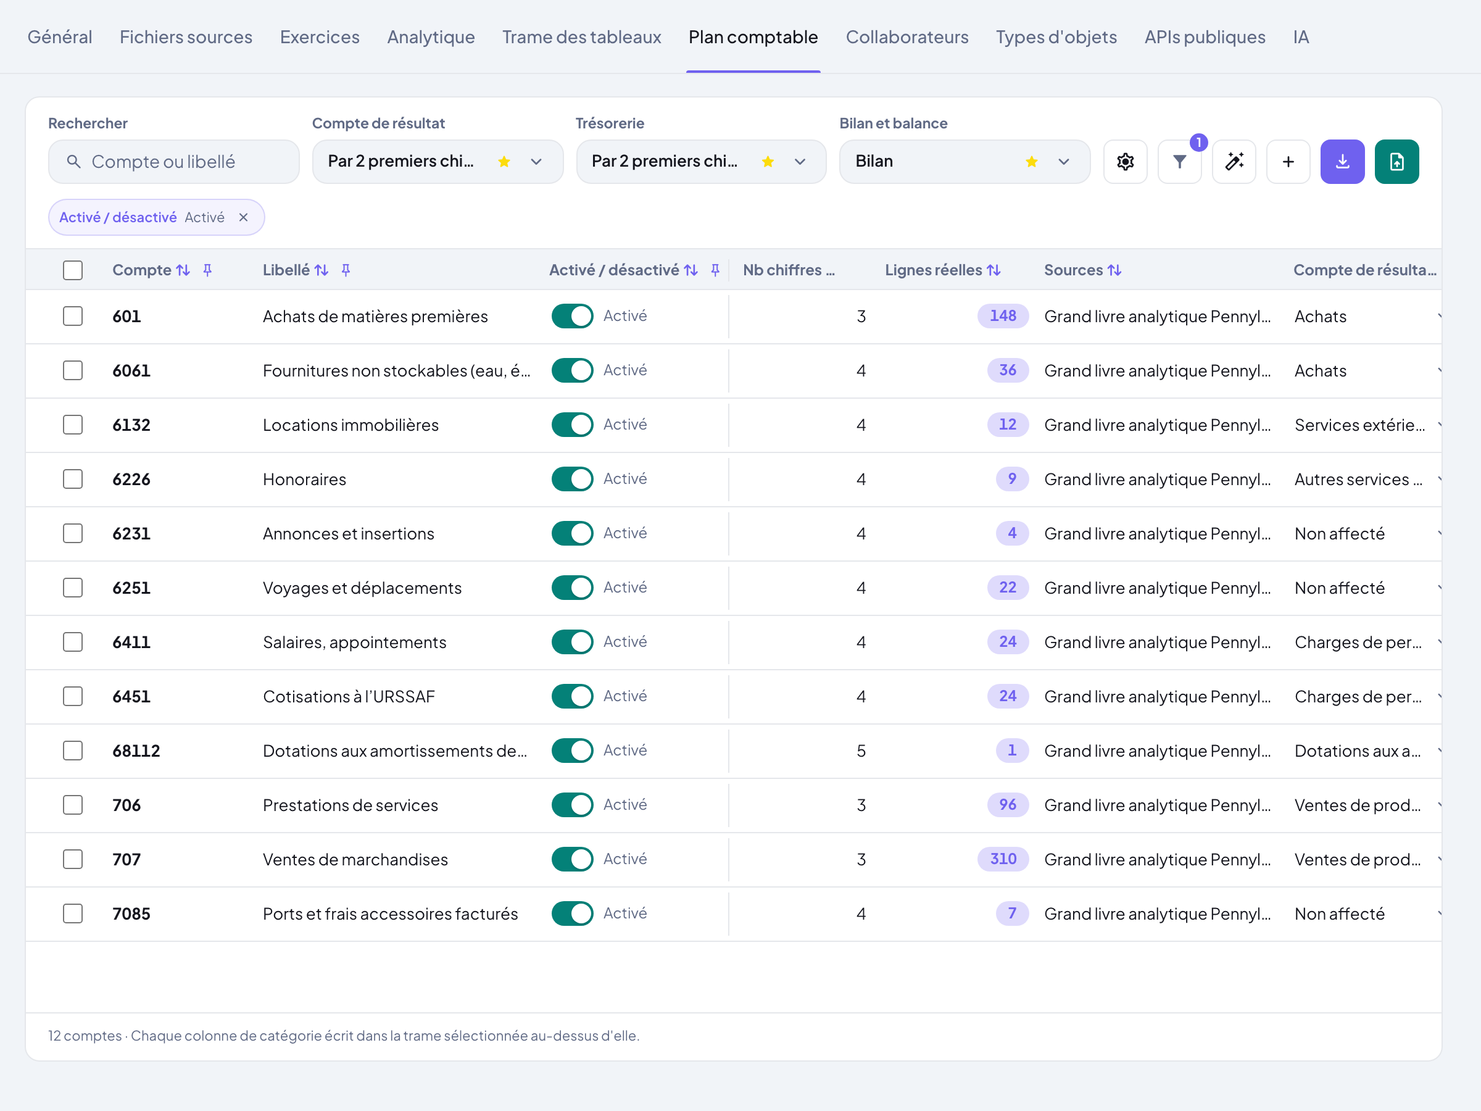The image size is (1481, 1111).
Task: Select checkbox for account 601
Action: click(x=73, y=316)
